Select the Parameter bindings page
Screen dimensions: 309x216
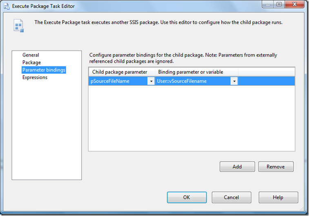(x=44, y=70)
